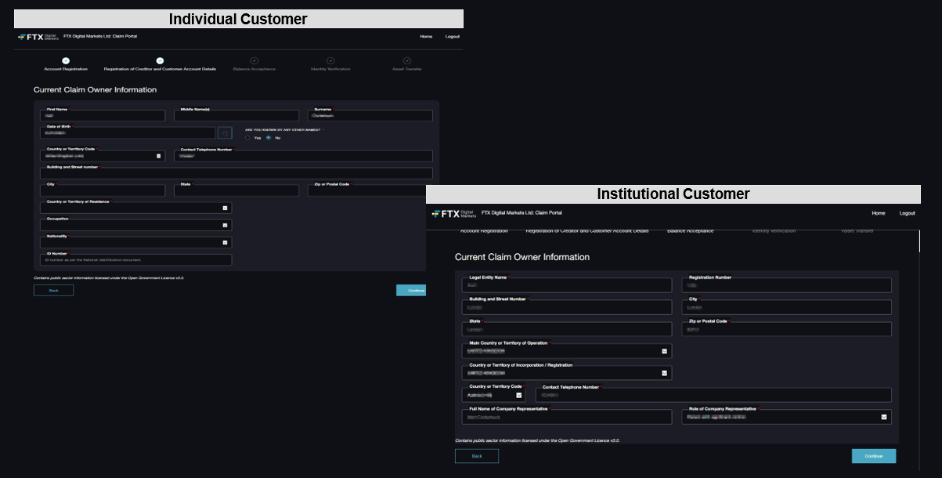Click the Balance Acceptance step circle icon

pos(254,60)
